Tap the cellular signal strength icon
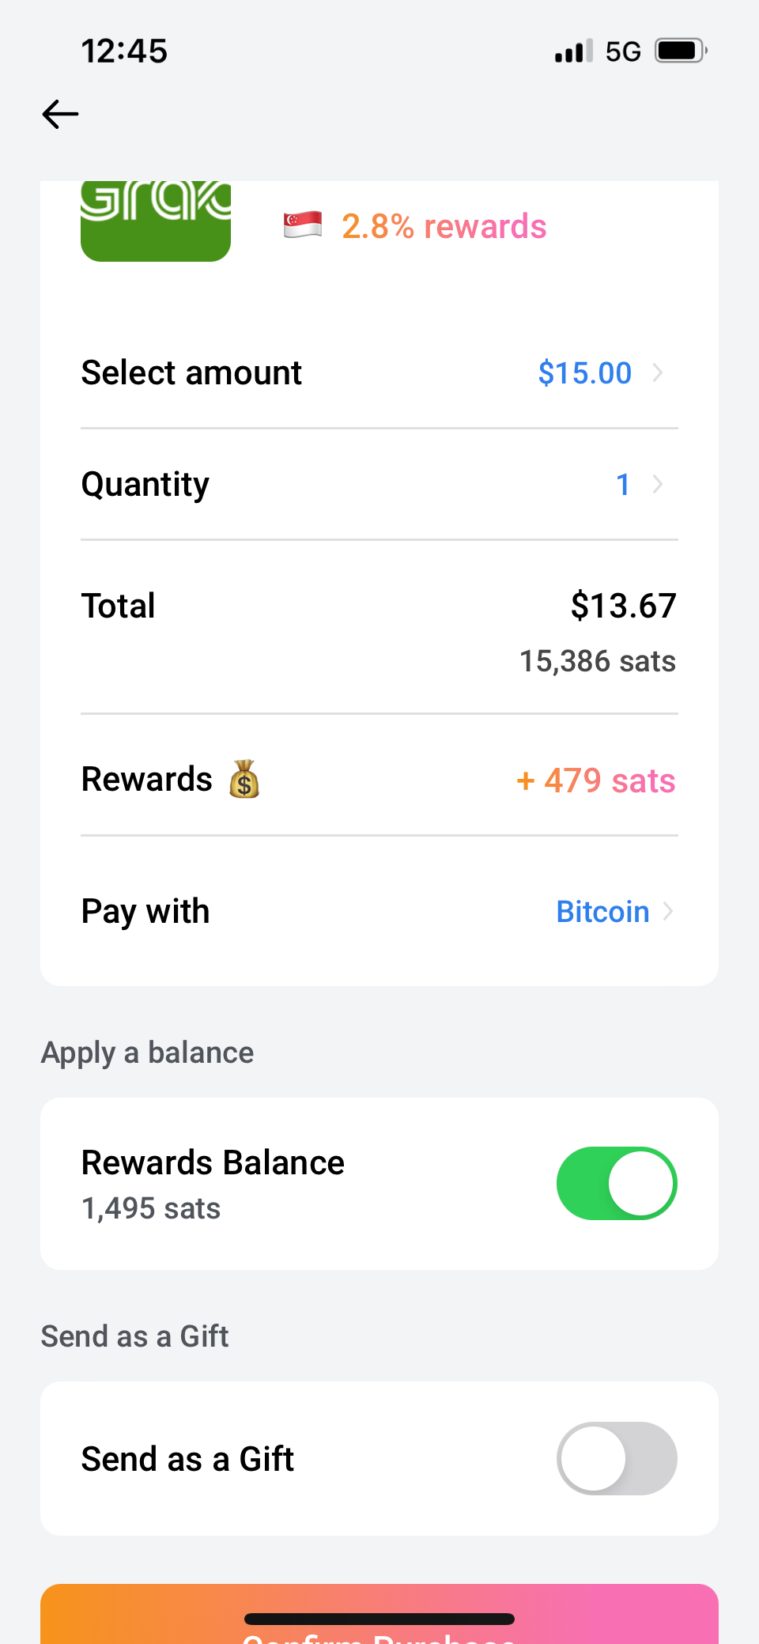This screenshot has width=759, height=1644. pyautogui.click(x=573, y=51)
